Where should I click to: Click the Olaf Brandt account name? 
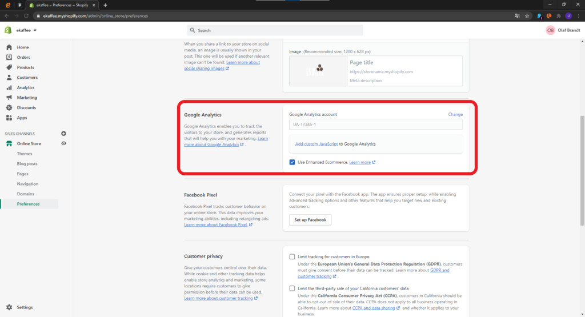click(568, 30)
